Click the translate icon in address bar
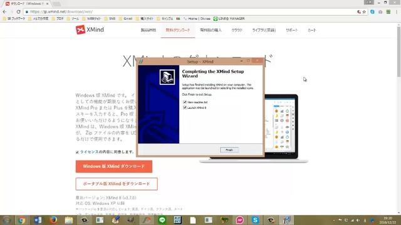Viewport: 401px width, 225px height. (x=359, y=12)
